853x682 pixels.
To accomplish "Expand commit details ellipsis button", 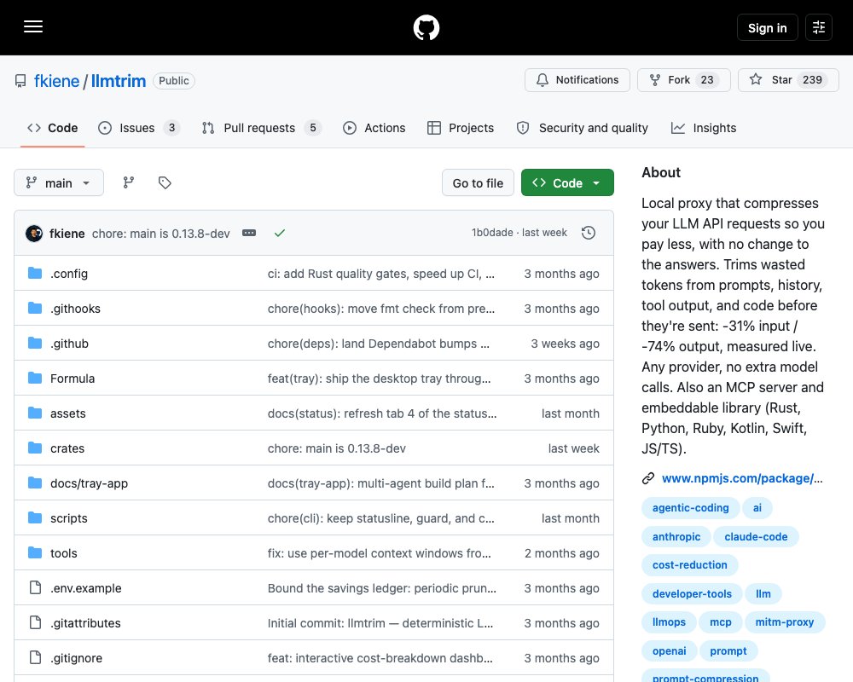I will pos(249,233).
